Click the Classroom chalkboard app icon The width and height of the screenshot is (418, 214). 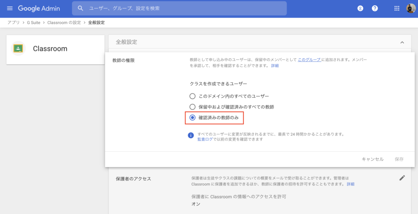tap(18, 49)
